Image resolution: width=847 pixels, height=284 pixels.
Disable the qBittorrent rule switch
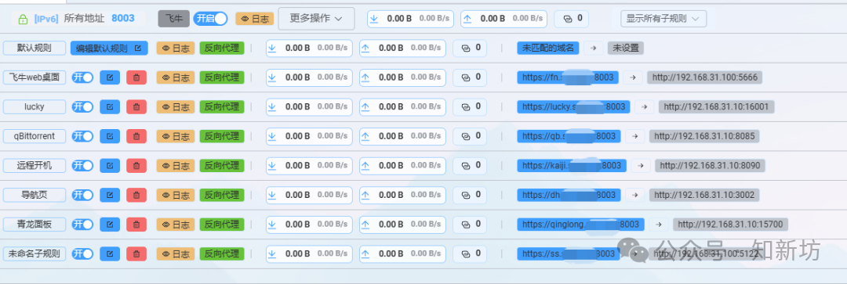[82, 136]
